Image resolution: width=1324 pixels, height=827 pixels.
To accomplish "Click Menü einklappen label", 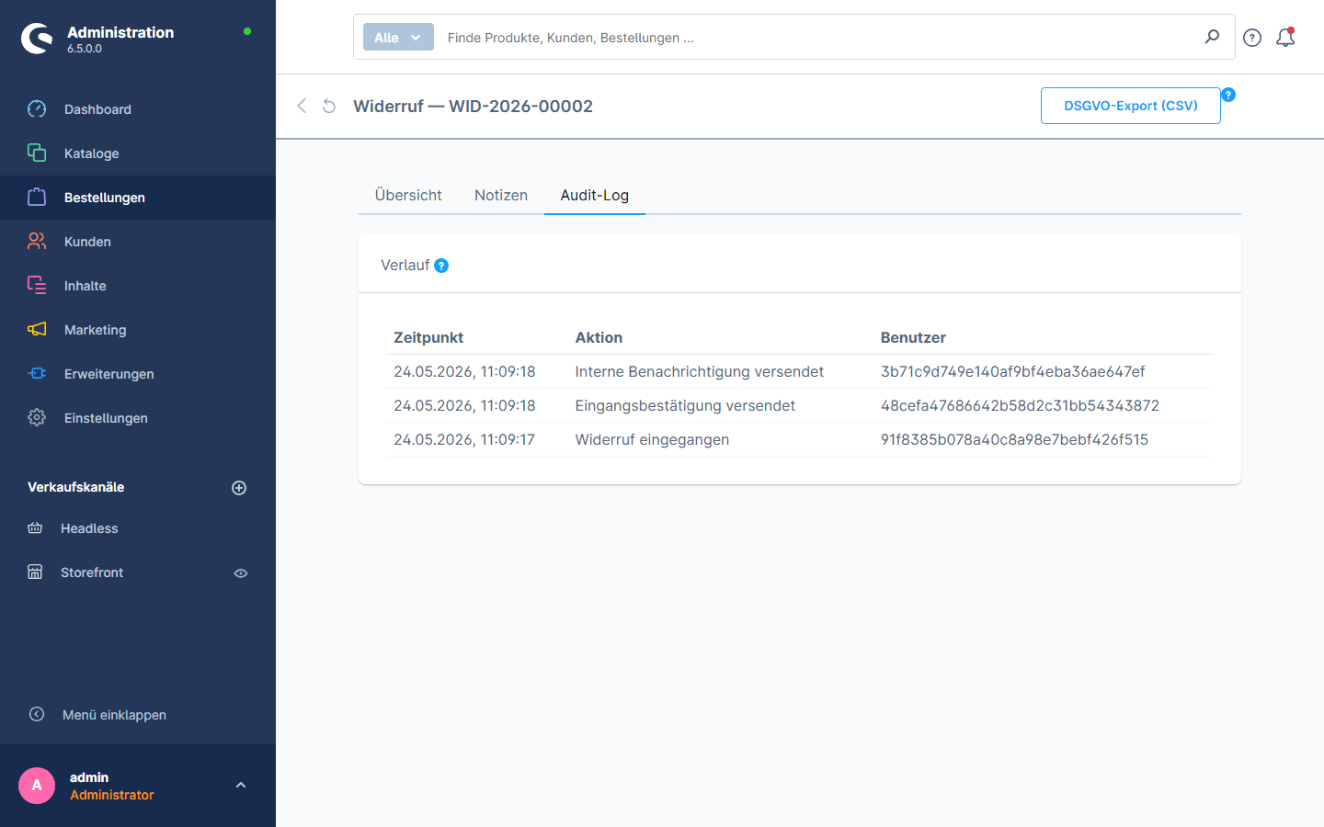I will [x=114, y=715].
